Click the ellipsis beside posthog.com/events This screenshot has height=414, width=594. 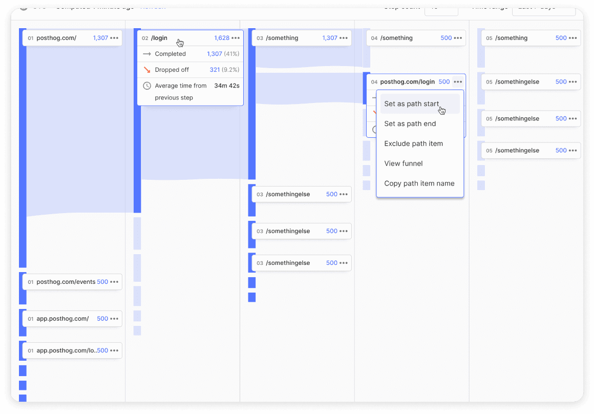(x=114, y=282)
